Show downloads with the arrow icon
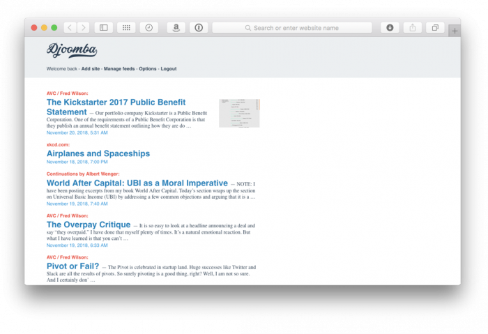 coord(390,28)
